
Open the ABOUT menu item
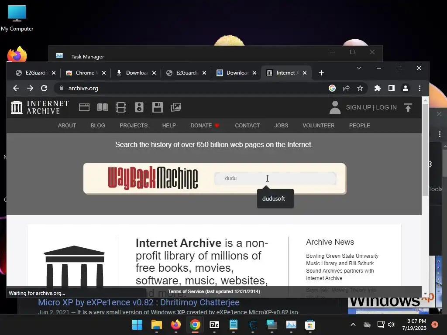click(x=67, y=126)
